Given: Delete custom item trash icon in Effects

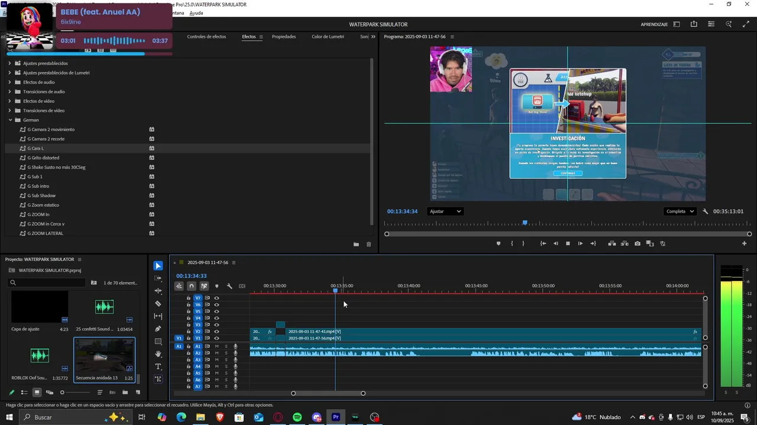Looking at the screenshot, I should pyautogui.click(x=369, y=244).
